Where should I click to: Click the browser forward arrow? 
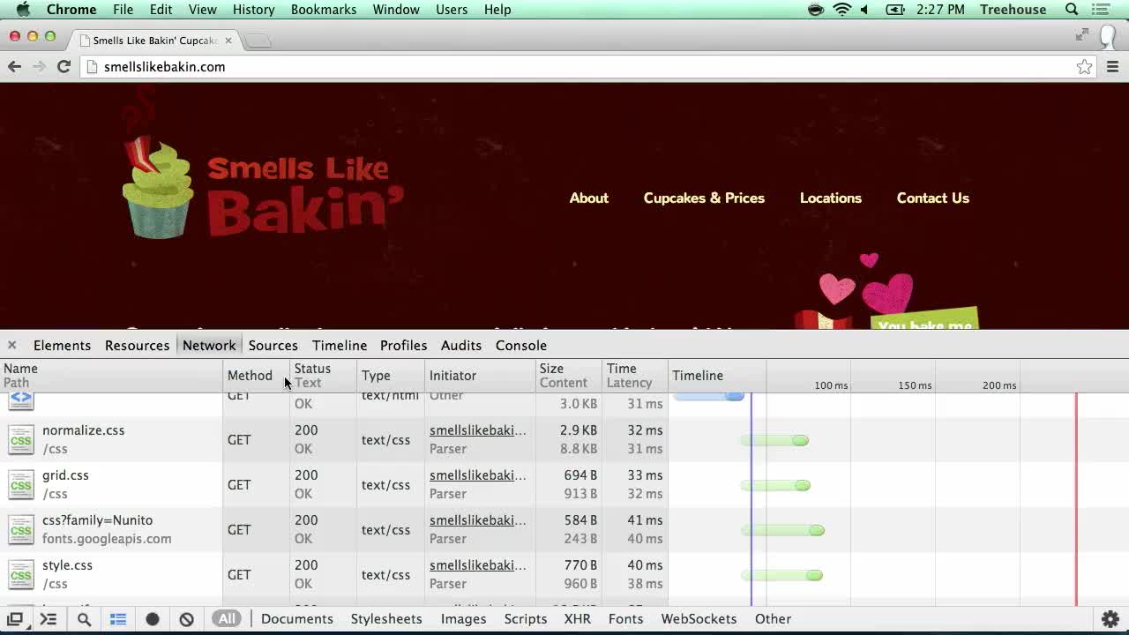(x=39, y=66)
